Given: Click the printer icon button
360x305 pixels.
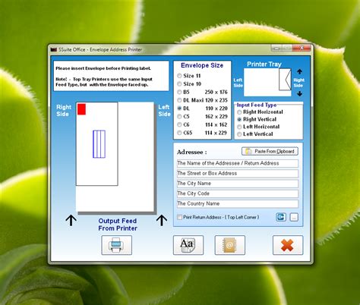Looking at the screenshot, I should tap(117, 245).
